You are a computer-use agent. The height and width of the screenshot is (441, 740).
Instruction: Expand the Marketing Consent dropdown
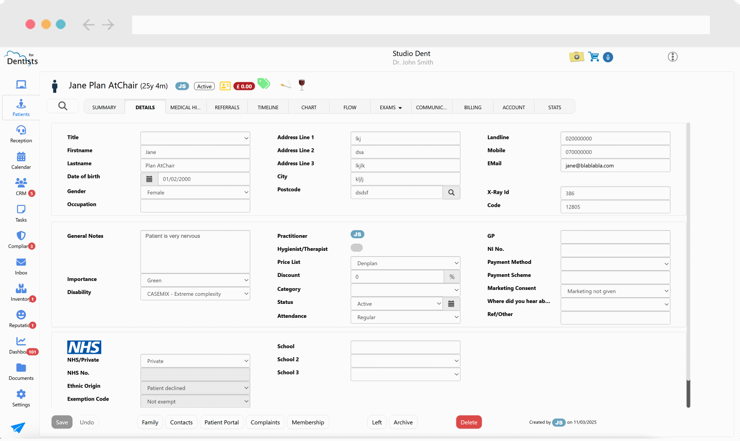coord(615,291)
